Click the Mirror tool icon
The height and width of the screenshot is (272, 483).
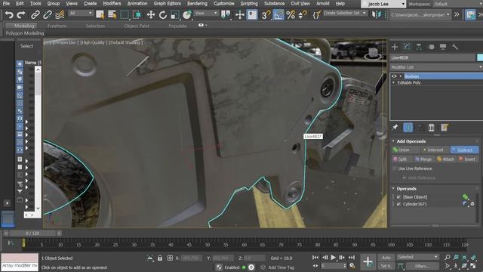[x=377, y=14]
